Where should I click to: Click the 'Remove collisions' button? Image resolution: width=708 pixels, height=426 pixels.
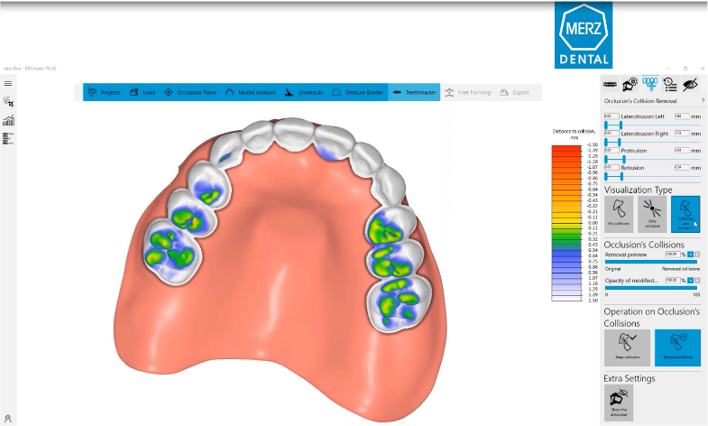(676, 347)
